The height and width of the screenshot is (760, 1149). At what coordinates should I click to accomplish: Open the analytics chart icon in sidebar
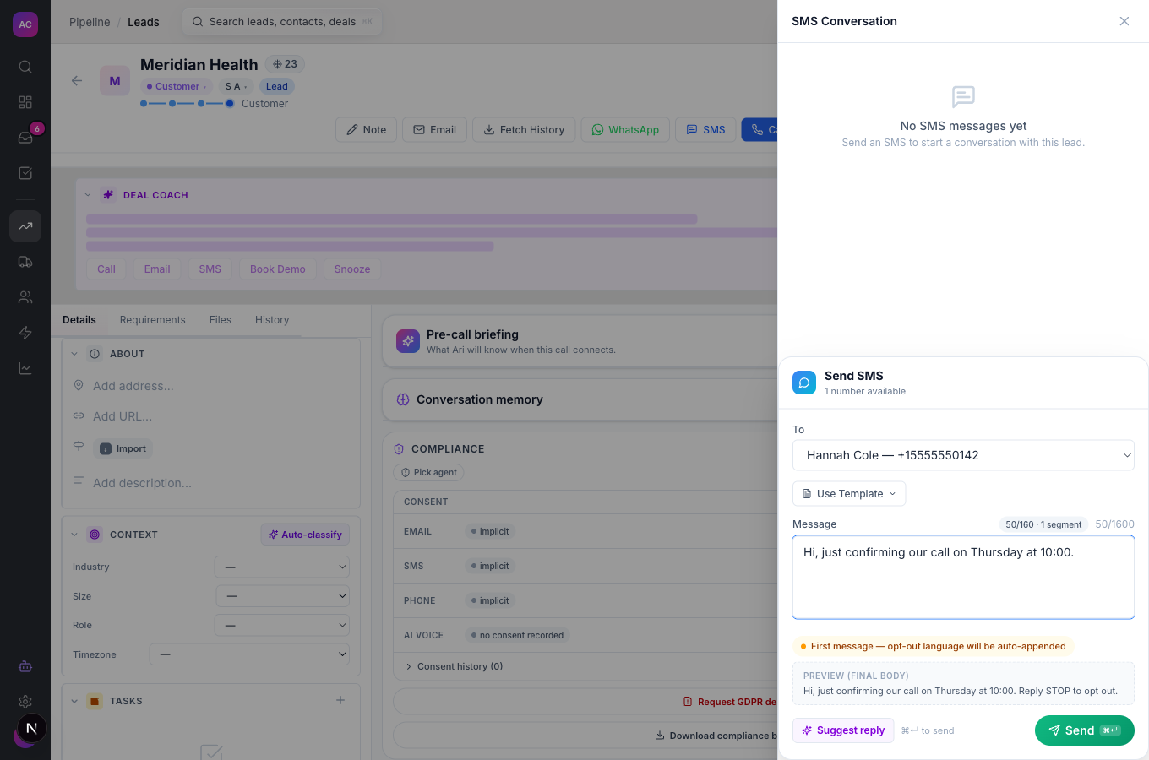click(x=25, y=368)
